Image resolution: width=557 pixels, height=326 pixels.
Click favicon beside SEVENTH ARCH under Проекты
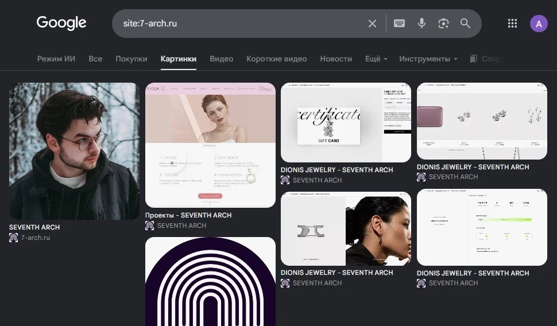(149, 226)
